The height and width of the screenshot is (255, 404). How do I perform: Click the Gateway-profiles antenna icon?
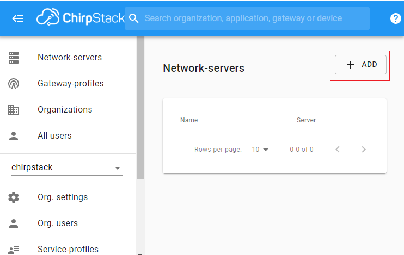click(14, 84)
